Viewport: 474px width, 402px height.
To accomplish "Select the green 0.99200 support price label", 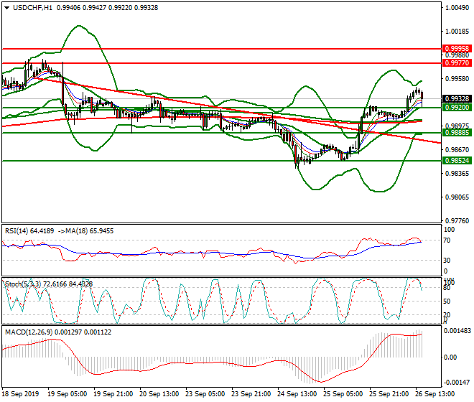I will tap(457, 108).
